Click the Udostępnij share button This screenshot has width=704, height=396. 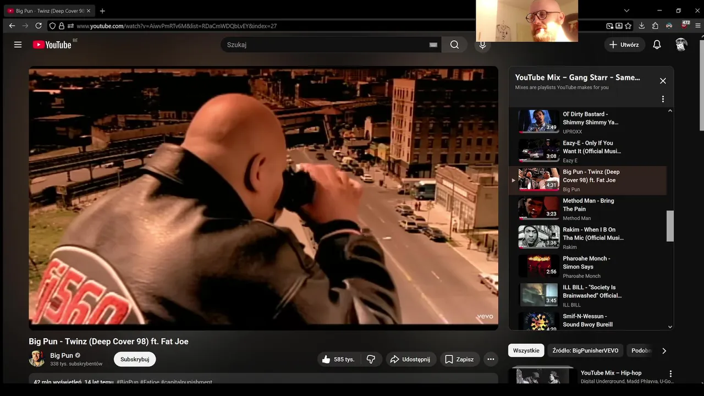[411, 359]
